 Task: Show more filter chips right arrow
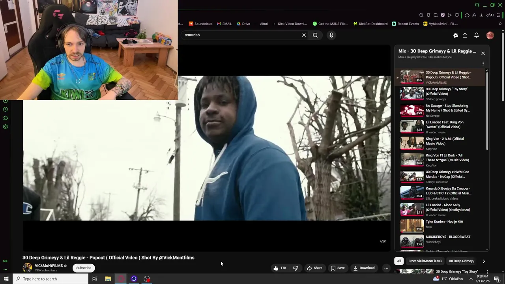click(484, 261)
